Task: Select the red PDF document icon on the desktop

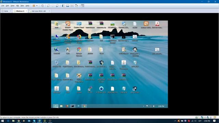Action: pos(157,25)
